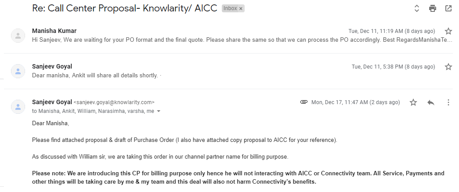Image resolution: width=459 pixels, height=192 pixels.
Task: Click the attachment paperclip icon
Action: click(x=304, y=102)
